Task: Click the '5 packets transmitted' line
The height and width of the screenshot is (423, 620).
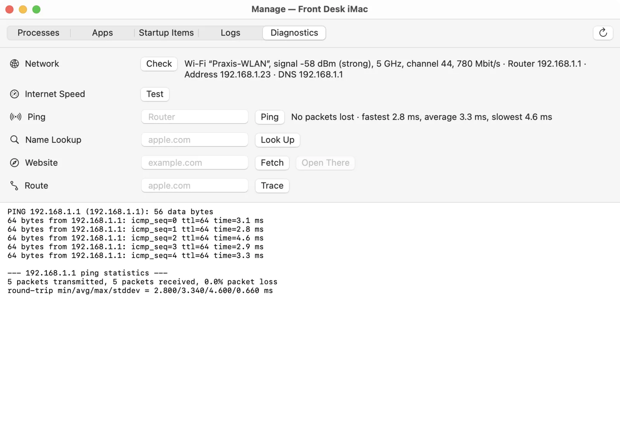Action: (x=143, y=282)
